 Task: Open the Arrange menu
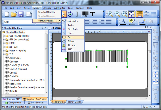47,8
